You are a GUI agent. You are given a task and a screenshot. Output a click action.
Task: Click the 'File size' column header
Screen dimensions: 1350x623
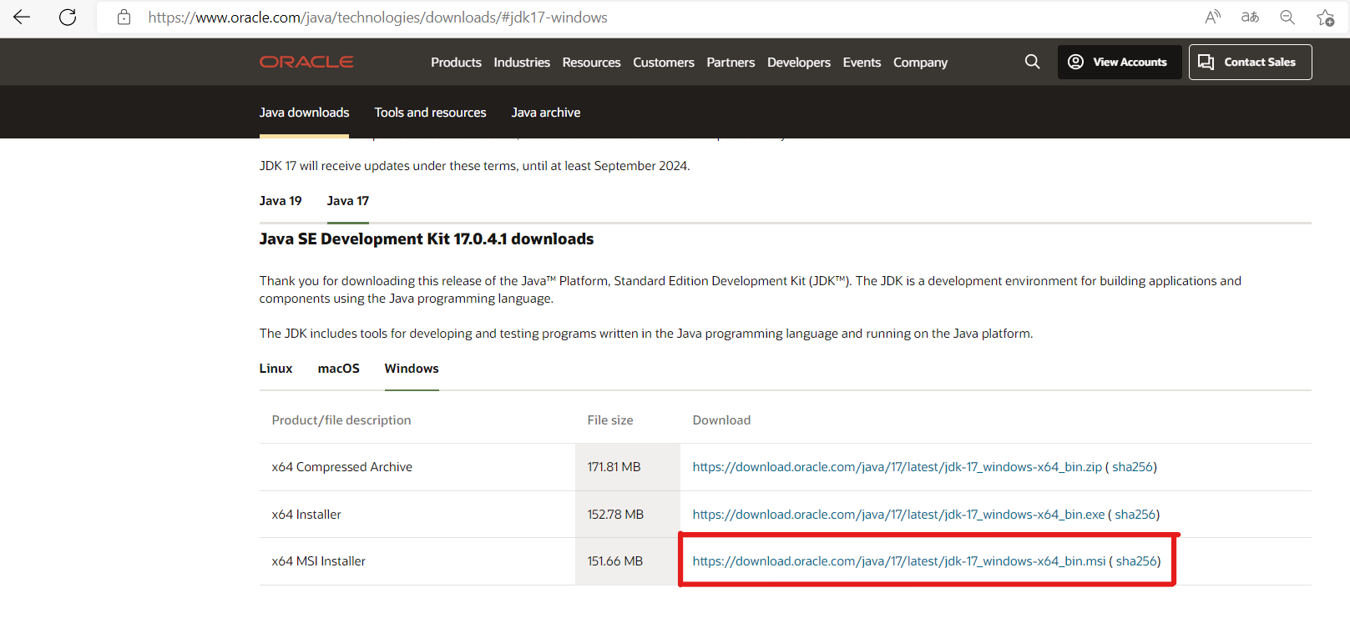coord(610,420)
